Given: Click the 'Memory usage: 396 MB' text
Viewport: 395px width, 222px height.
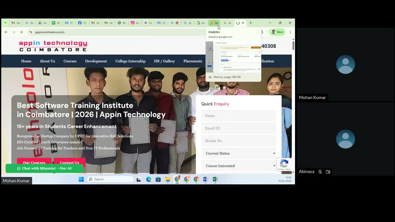Looking at the screenshot, I should (227, 77).
